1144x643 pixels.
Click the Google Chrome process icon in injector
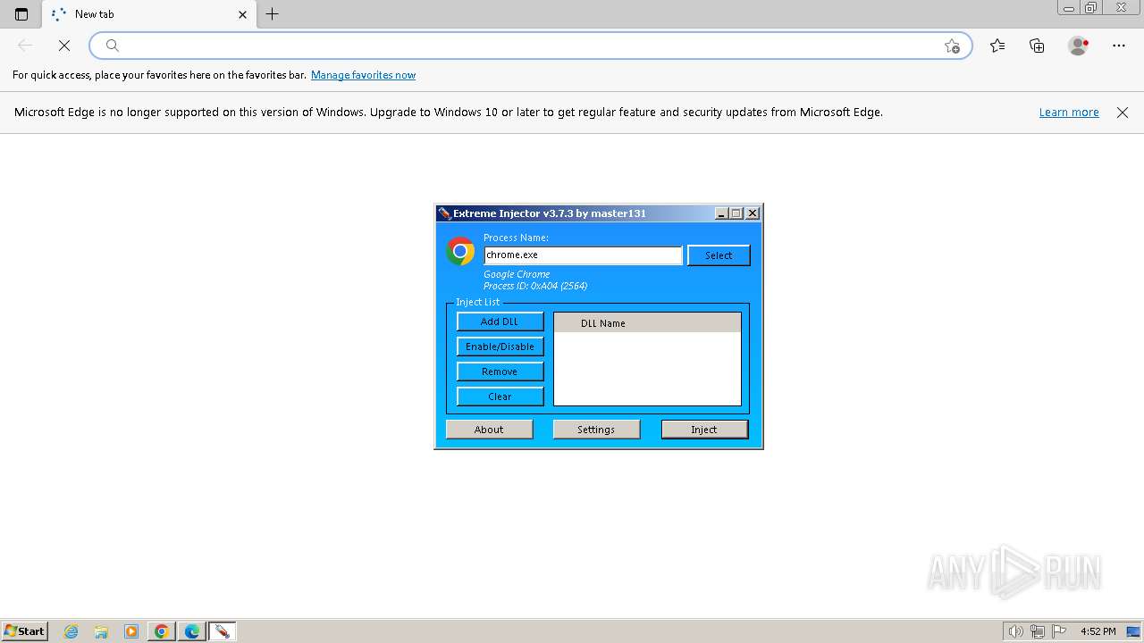pyautogui.click(x=460, y=252)
